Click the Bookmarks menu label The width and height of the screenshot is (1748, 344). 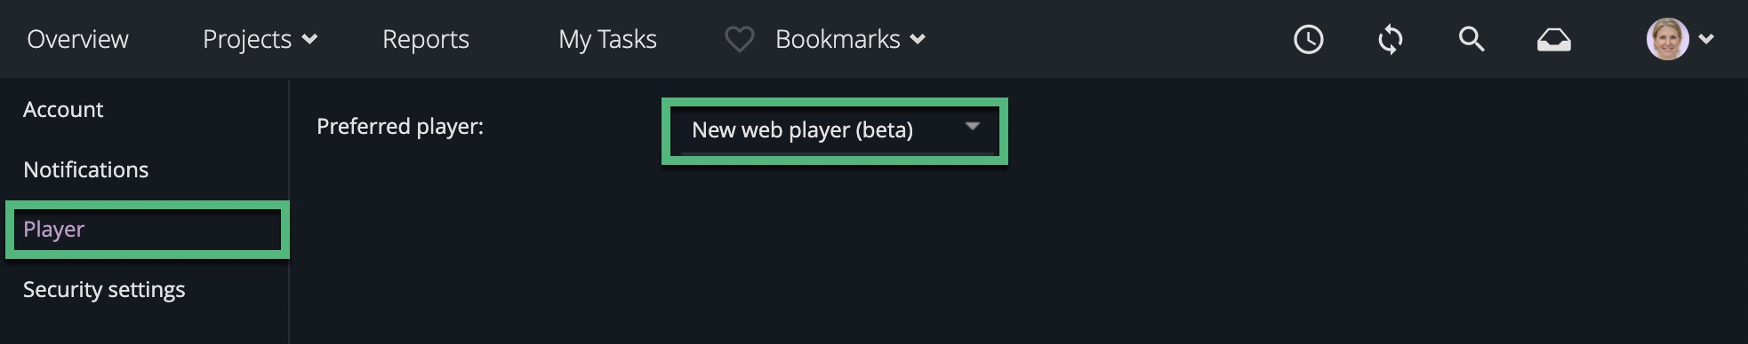(x=838, y=39)
